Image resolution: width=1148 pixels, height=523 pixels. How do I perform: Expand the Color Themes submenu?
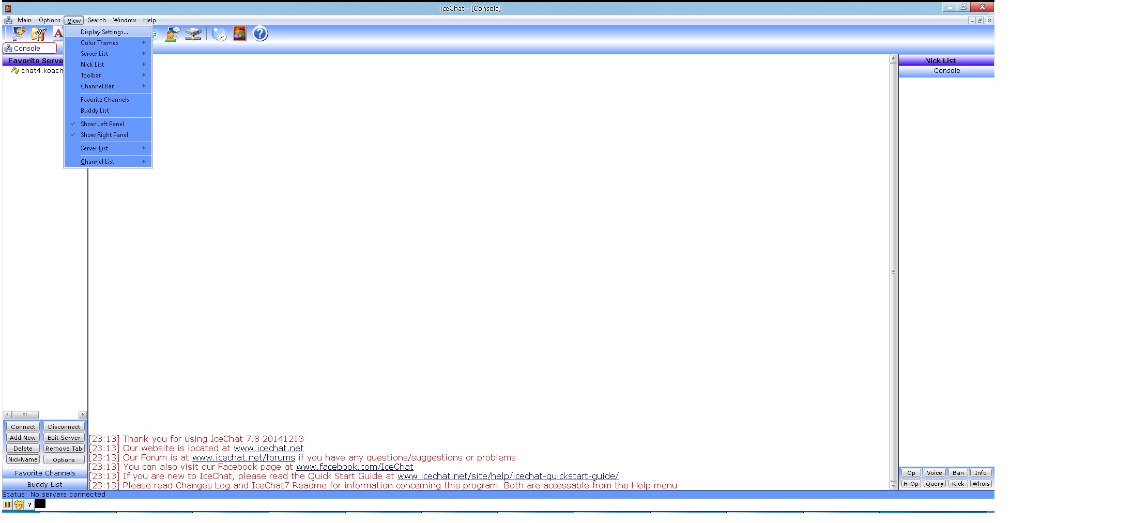[x=108, y=43]
